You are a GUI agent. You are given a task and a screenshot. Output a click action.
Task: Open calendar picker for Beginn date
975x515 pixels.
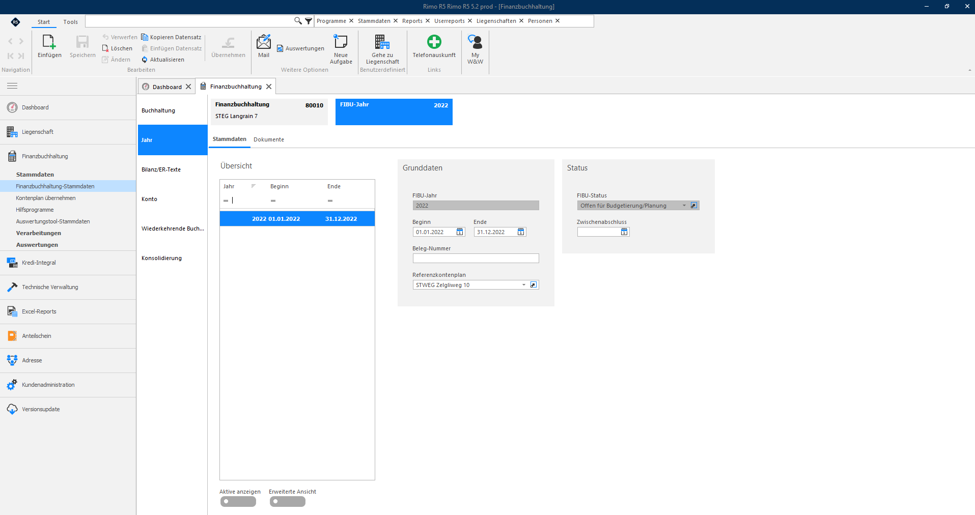[460, 232]
